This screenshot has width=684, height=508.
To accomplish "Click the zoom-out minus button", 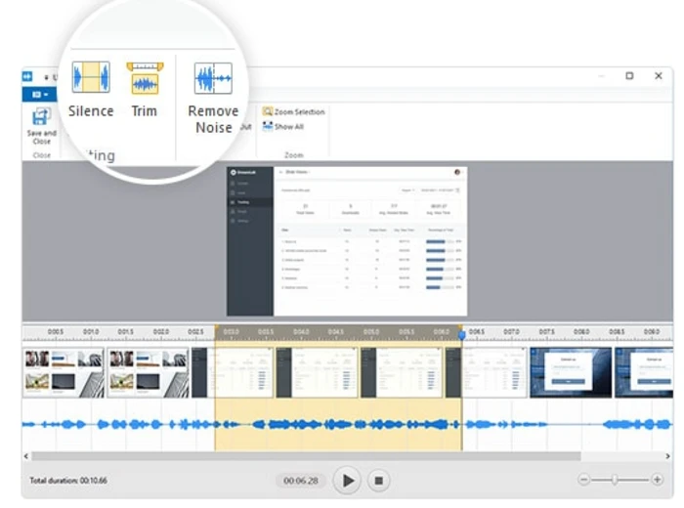I will [583, 480].
